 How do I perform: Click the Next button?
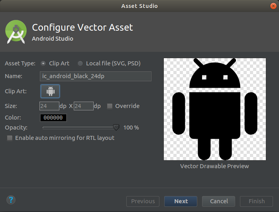[x=181, y=201]
